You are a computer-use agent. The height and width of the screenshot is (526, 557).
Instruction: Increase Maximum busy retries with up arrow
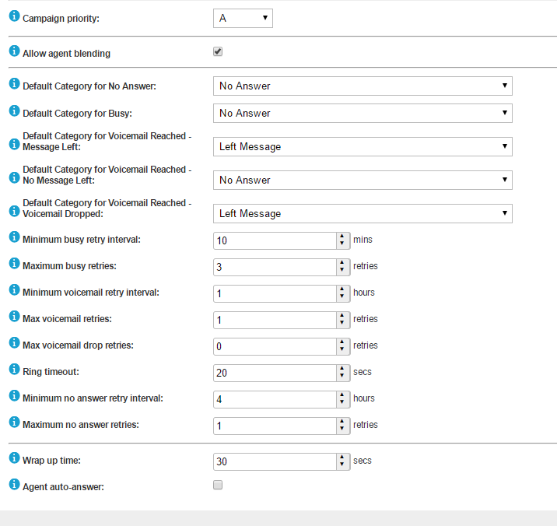[342, 263]
